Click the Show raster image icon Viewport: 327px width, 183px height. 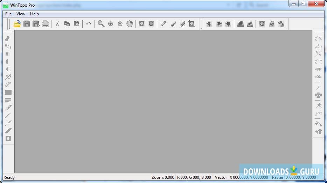[142, 24]
